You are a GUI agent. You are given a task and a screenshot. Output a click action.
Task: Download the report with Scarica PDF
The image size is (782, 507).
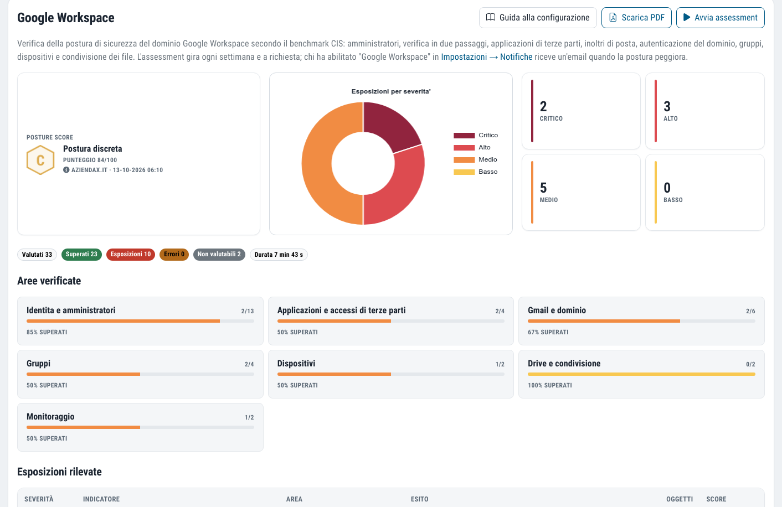tap(637, 18)
